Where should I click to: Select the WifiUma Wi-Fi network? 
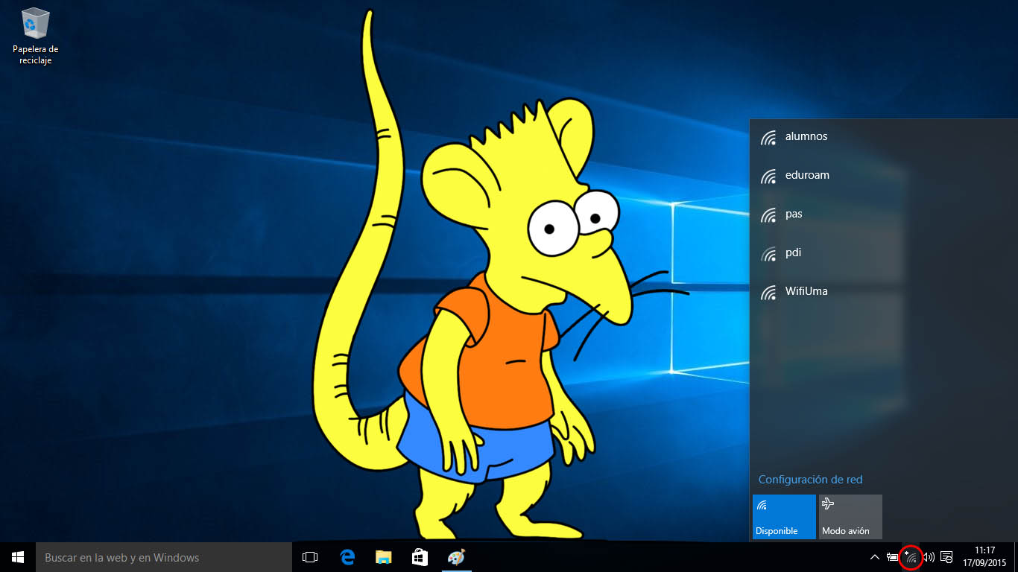[883, 292]
